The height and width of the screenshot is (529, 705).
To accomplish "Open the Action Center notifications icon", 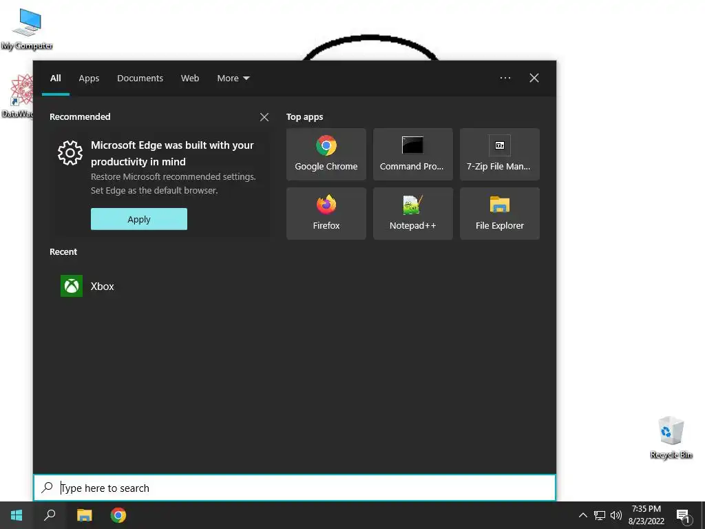I will pos(684,515).
